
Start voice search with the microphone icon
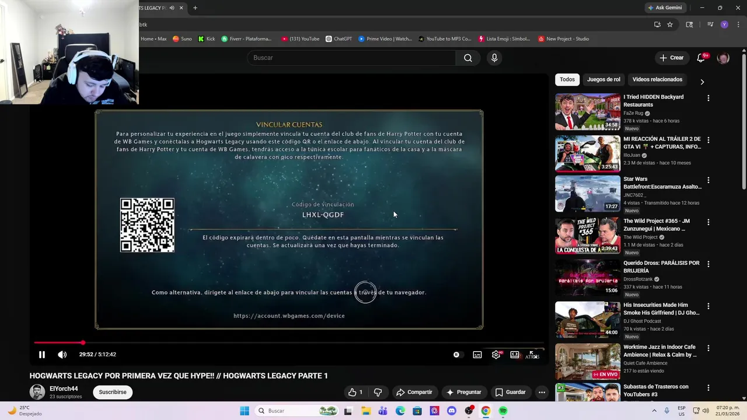[494, 58]
